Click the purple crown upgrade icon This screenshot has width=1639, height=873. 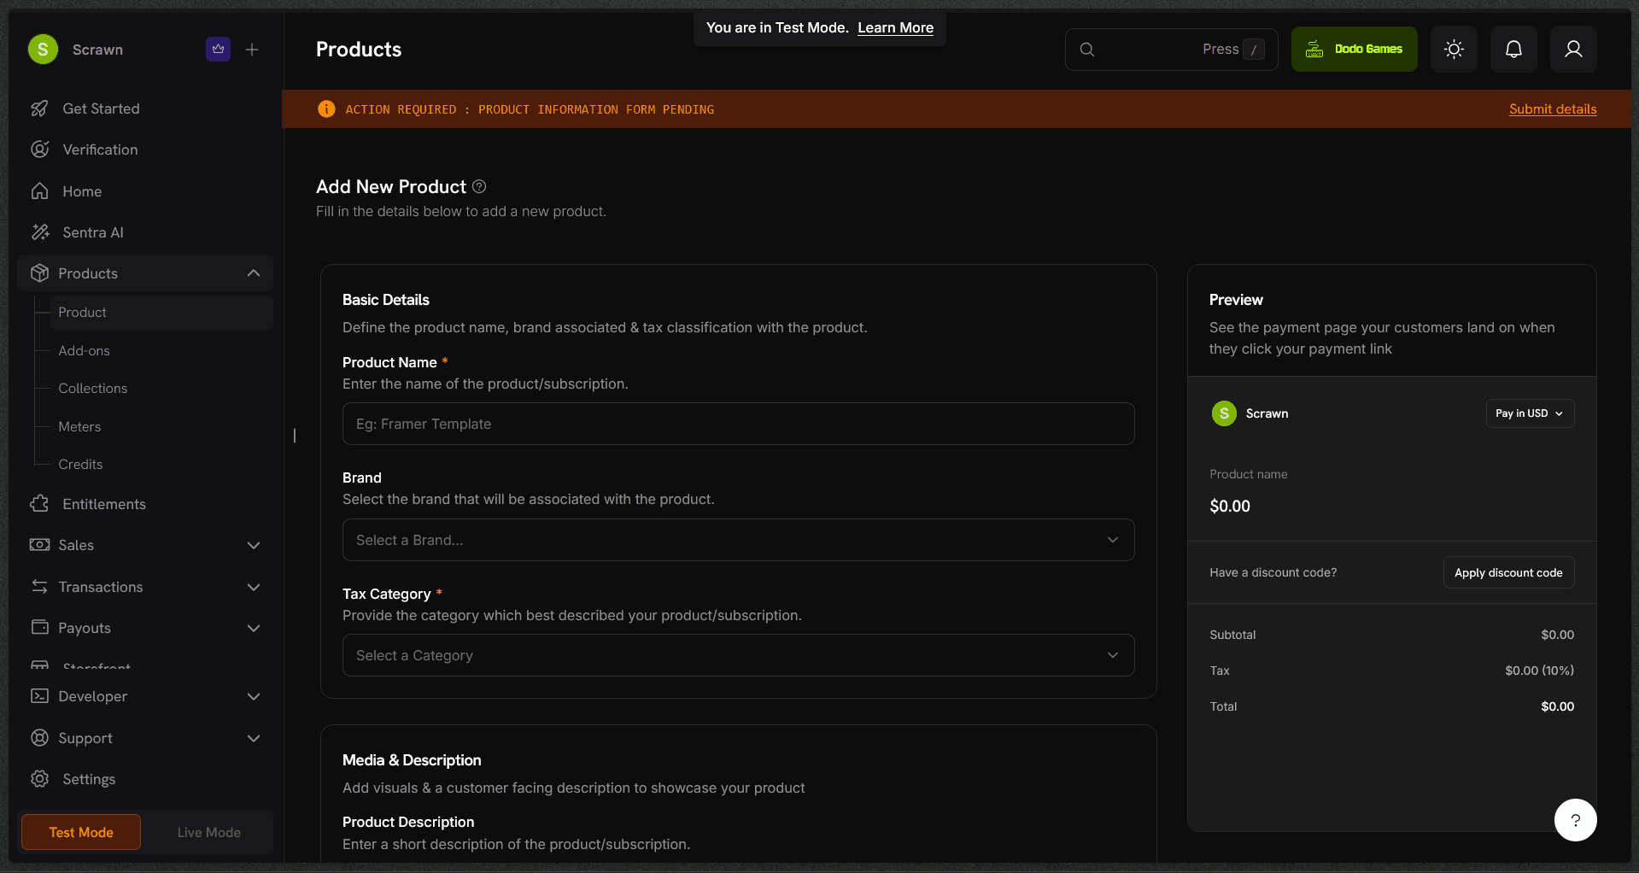pos(218,50)
